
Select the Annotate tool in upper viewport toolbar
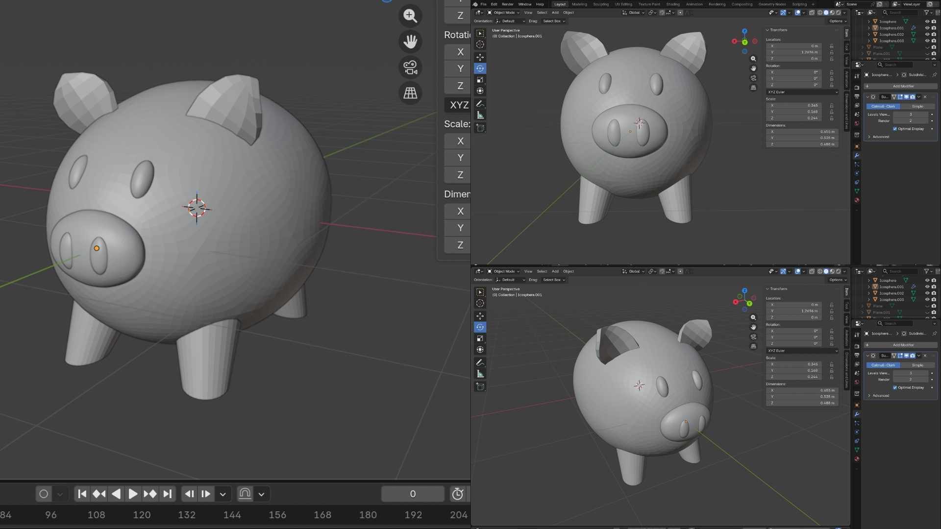480,104
